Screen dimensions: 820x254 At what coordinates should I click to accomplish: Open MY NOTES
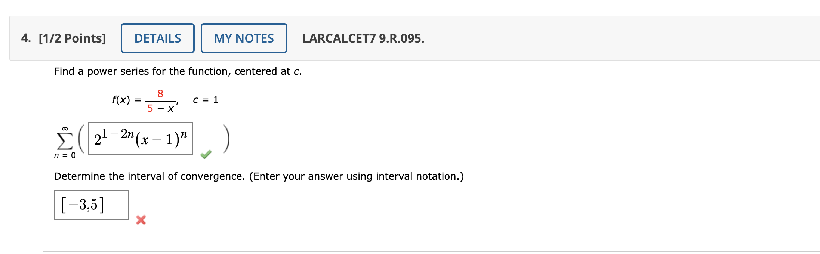243,38
